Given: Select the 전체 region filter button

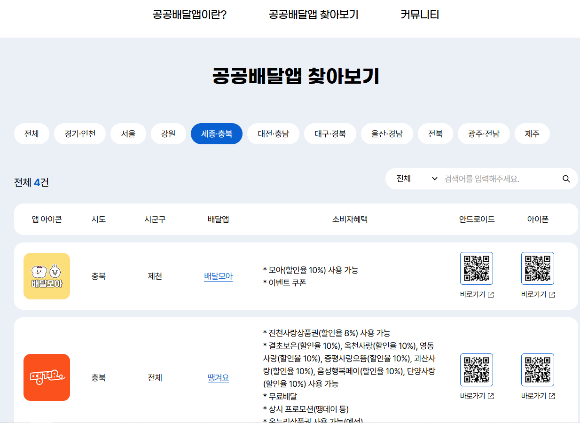Looking at the screenshot, I should click(31, 133).
